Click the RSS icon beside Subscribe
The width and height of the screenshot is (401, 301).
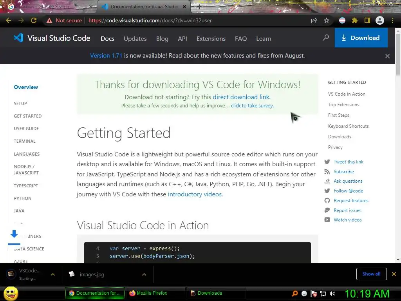[x=327, y=172]
